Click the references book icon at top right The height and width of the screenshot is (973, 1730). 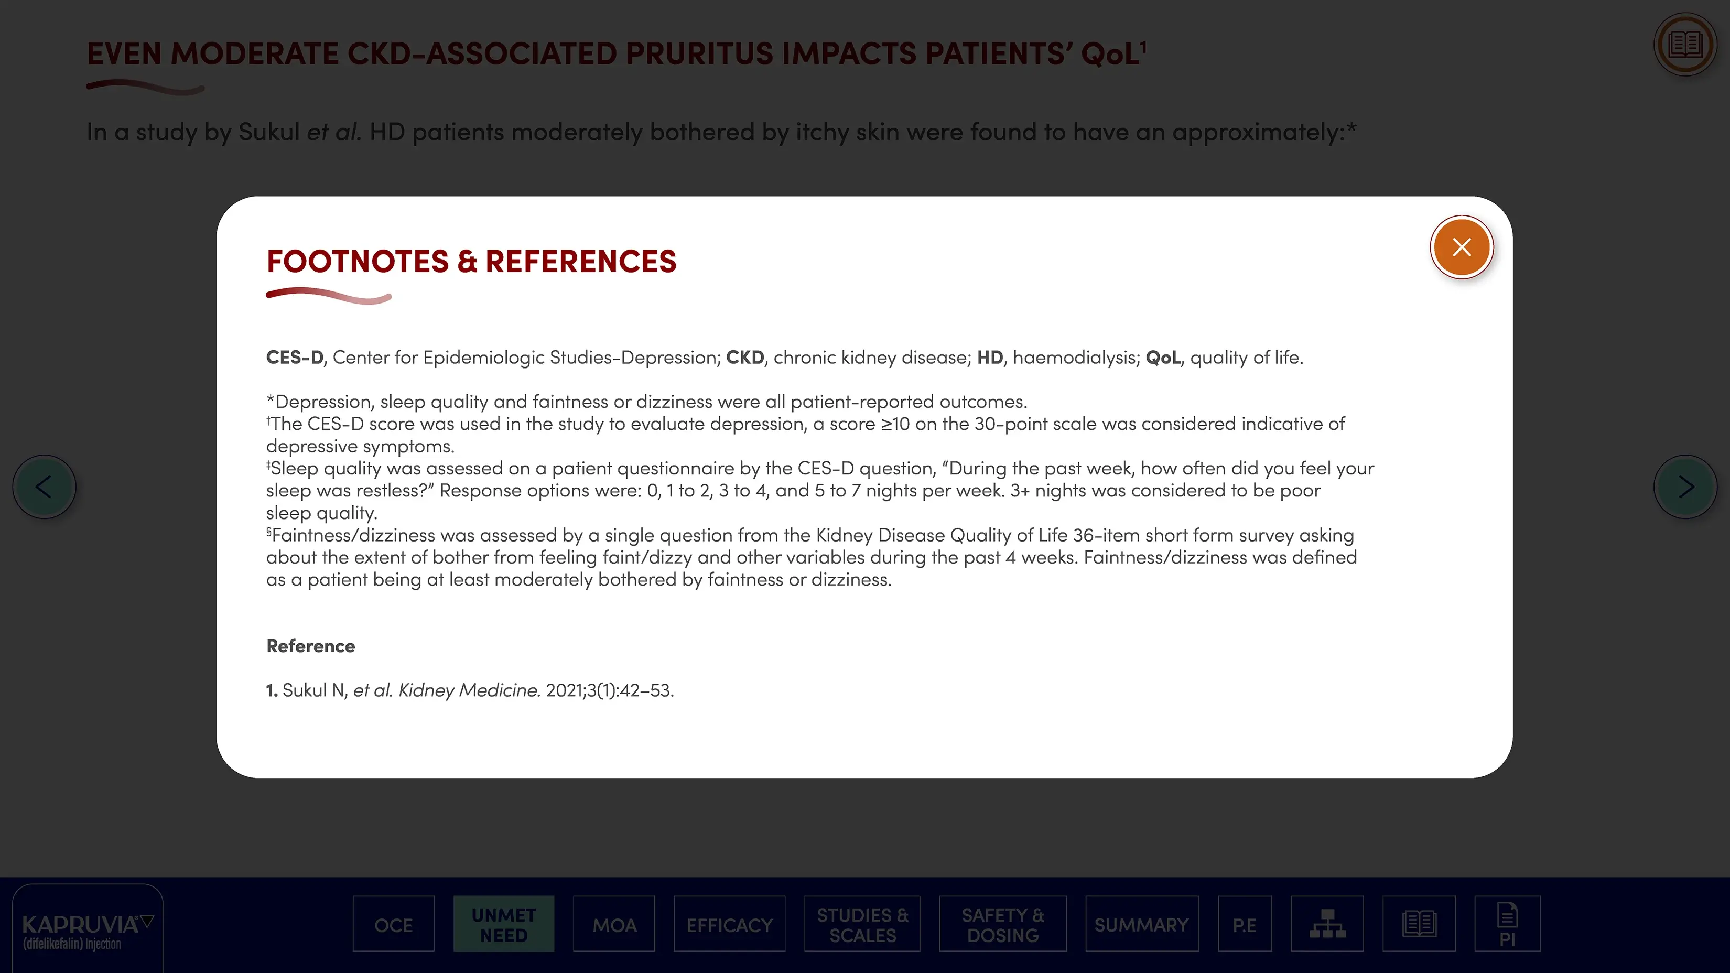pos(1684,45)
